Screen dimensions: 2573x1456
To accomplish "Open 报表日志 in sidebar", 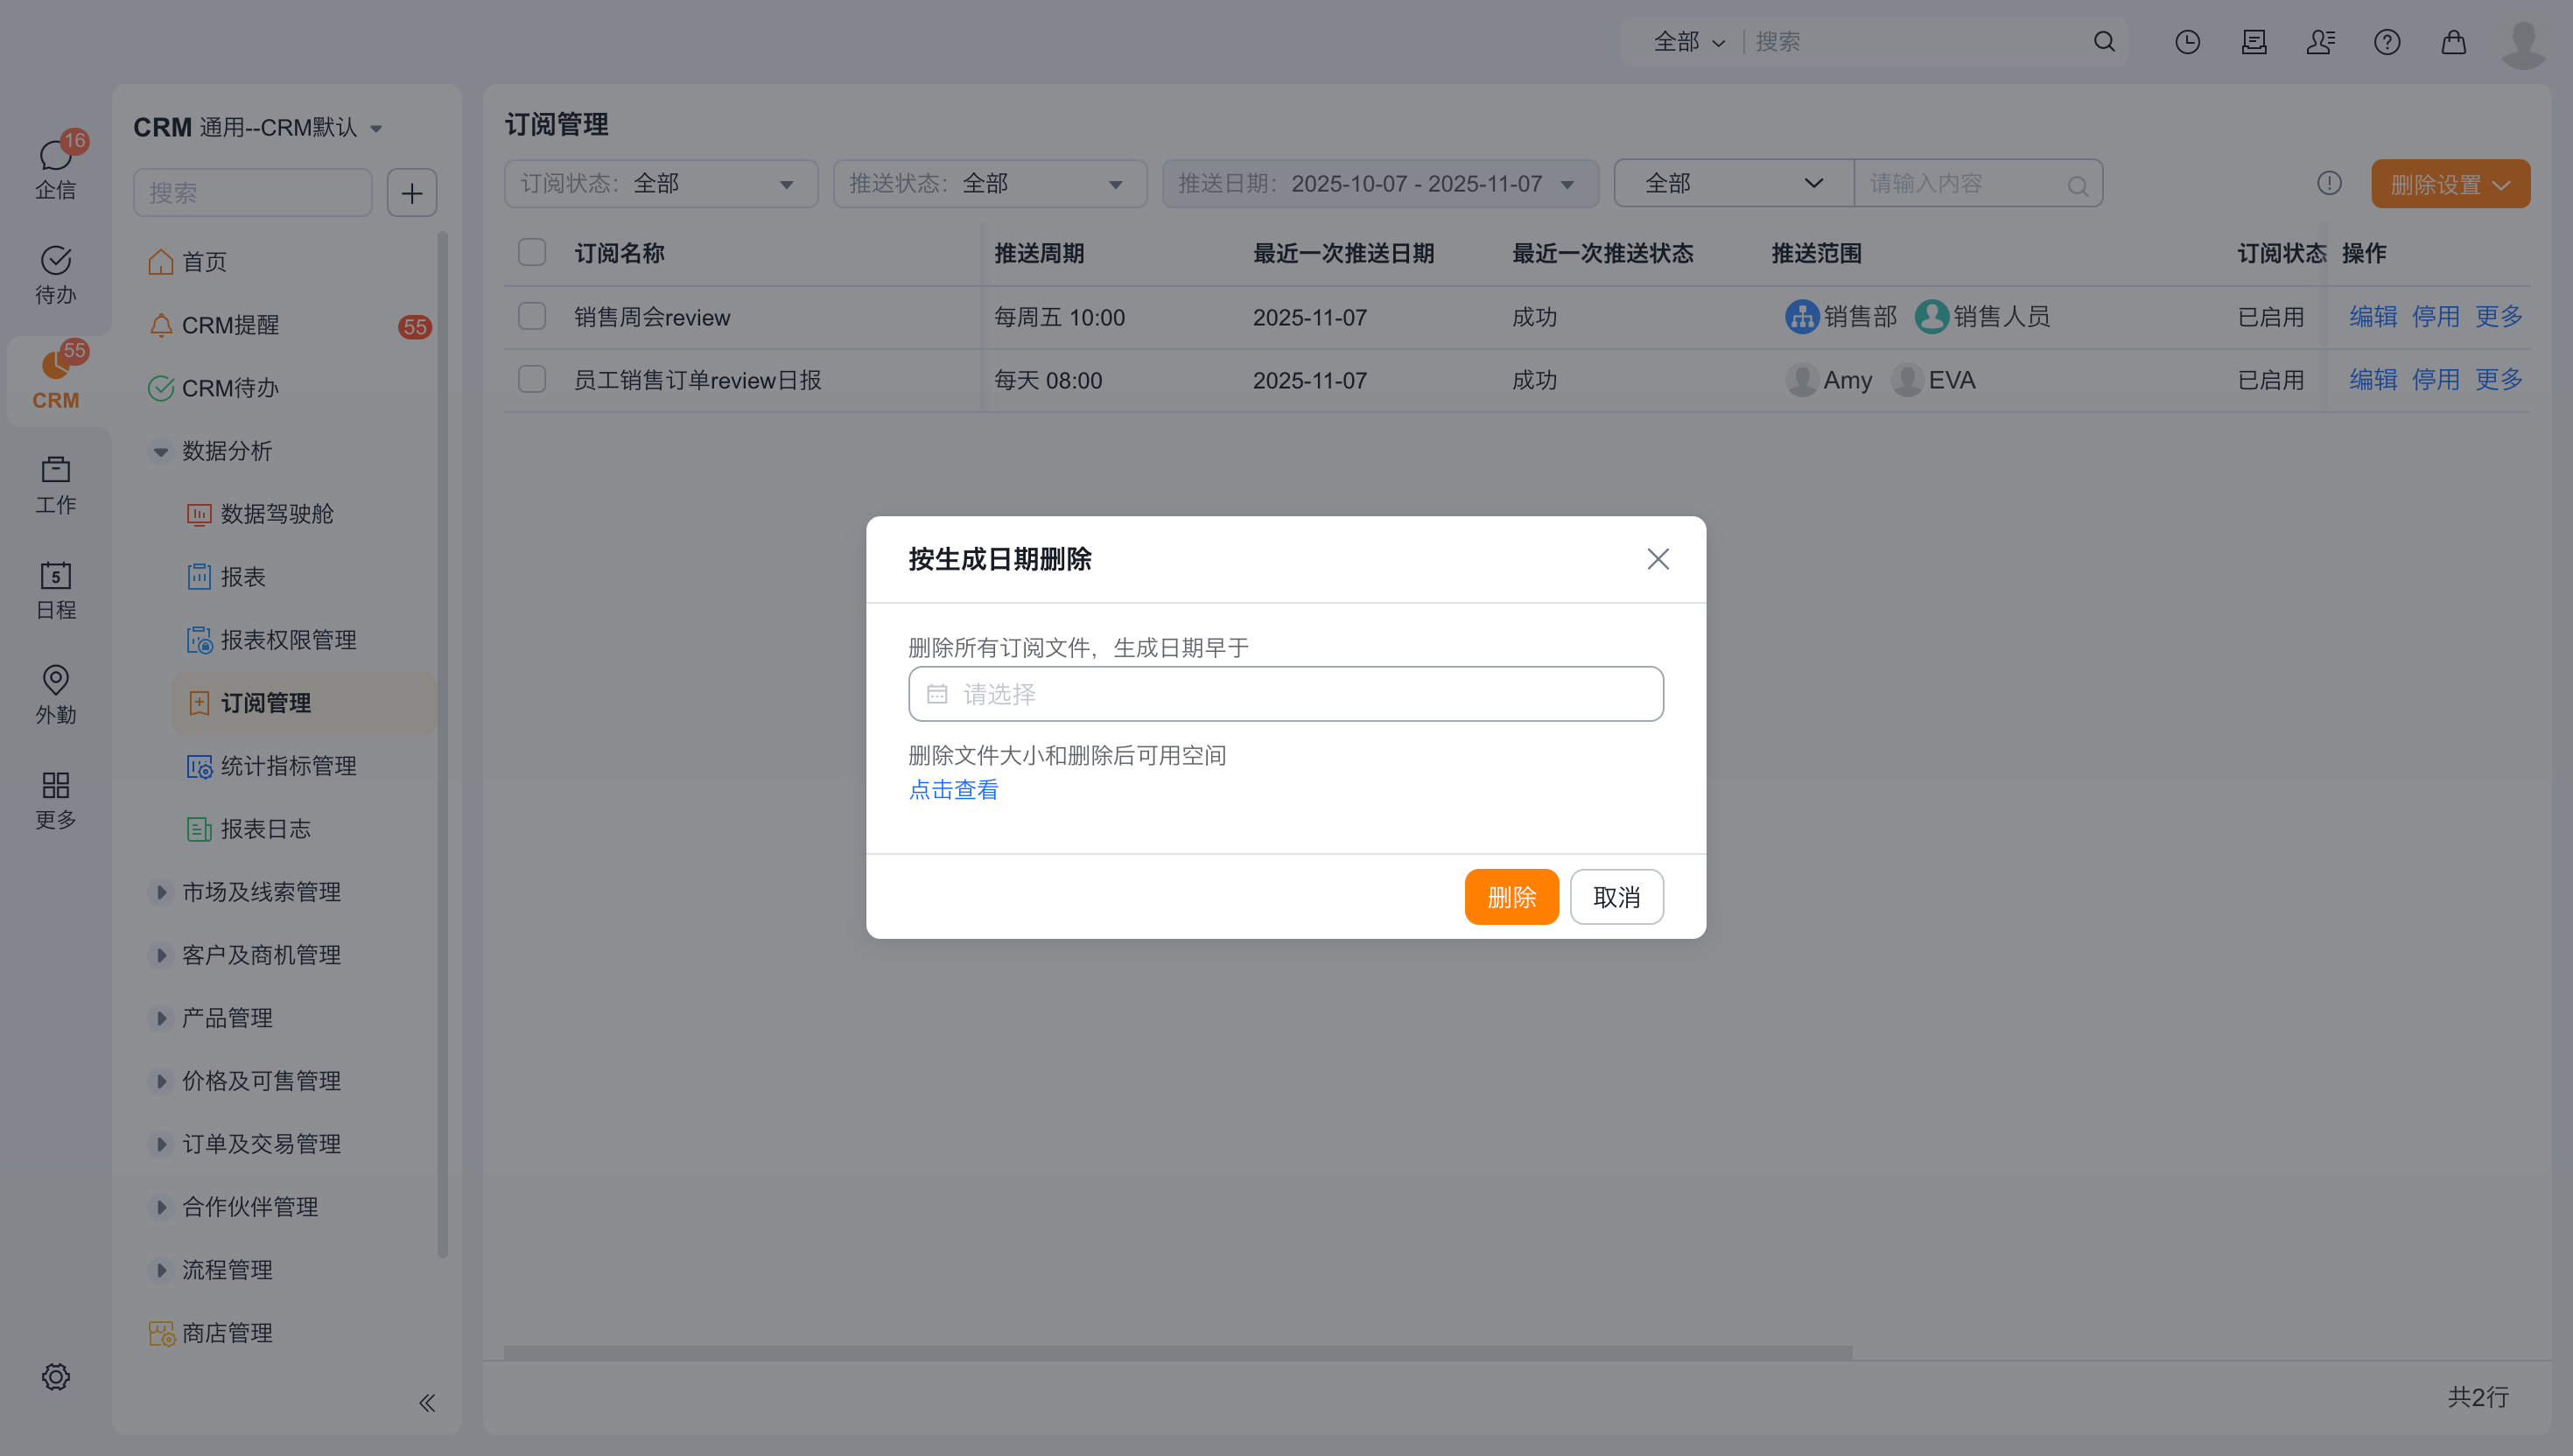I will (265, 829).
